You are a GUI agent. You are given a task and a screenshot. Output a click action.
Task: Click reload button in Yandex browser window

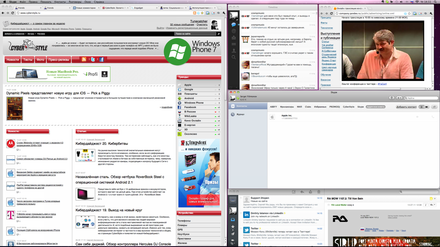click(331, 13)
